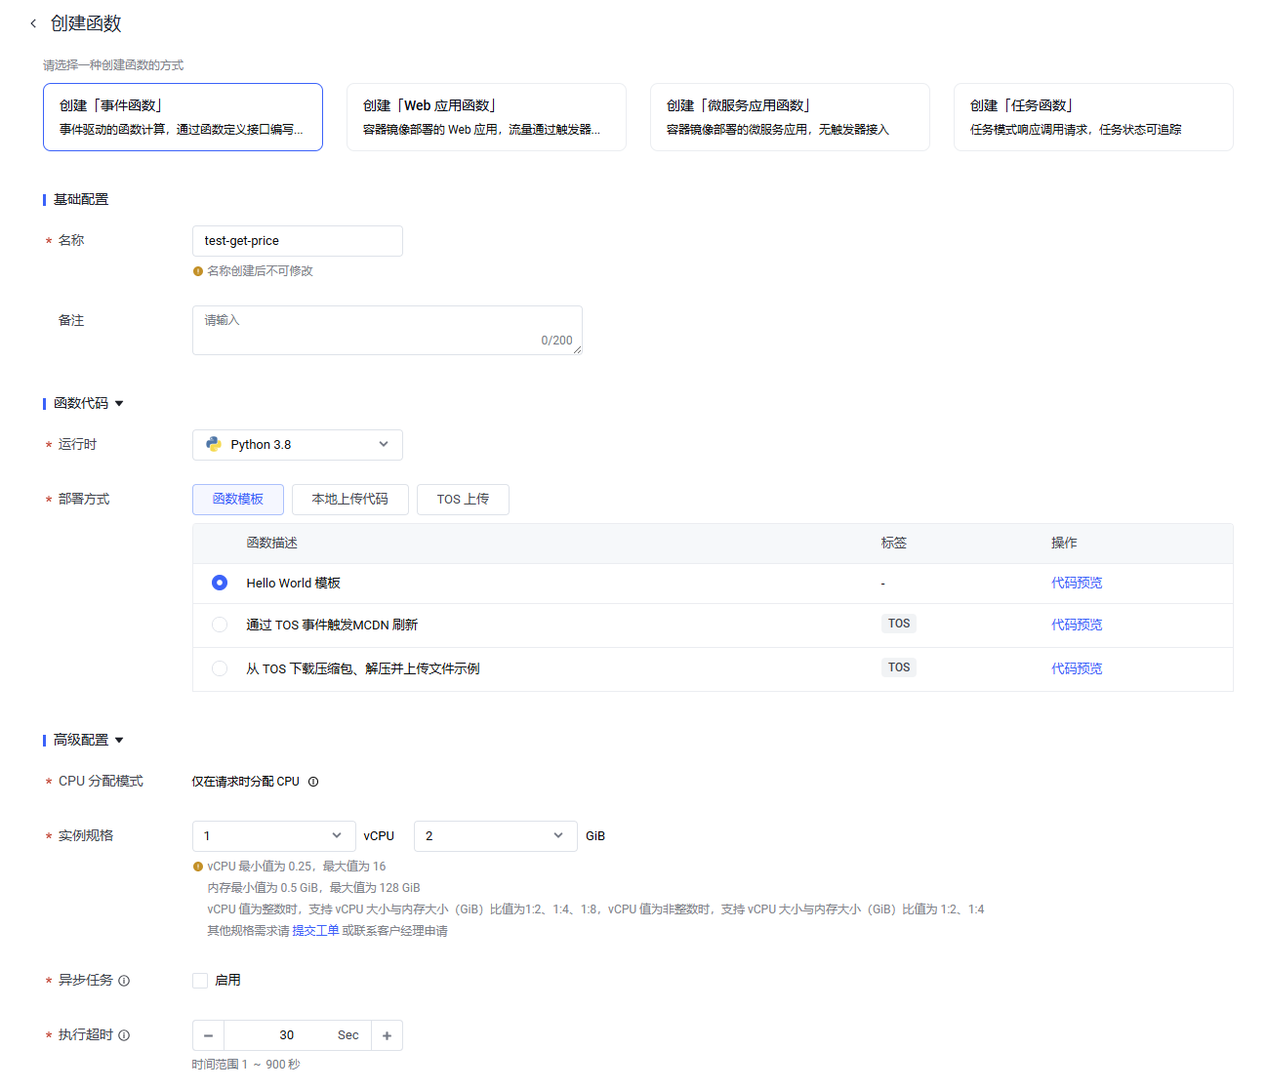Select the Hello World 模板 radio button
Screen dimensions: 1267x1090
[x=220, y=583]
